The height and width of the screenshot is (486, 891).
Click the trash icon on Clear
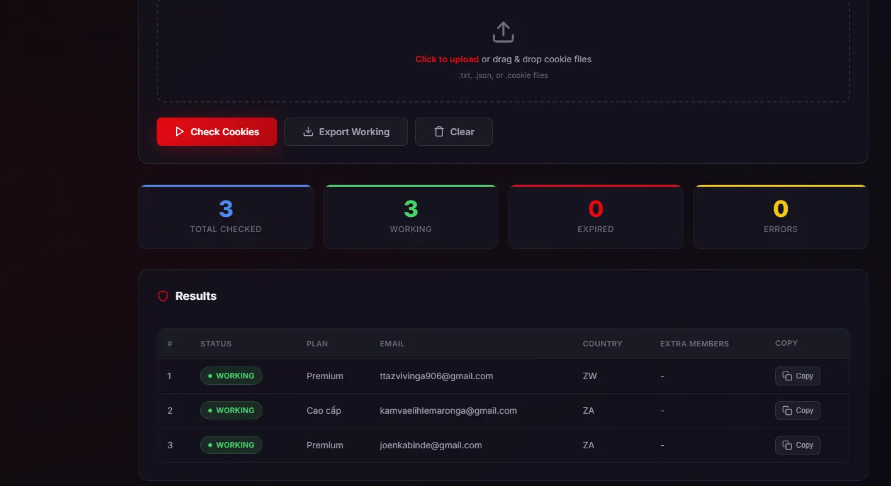click(439, 131)
